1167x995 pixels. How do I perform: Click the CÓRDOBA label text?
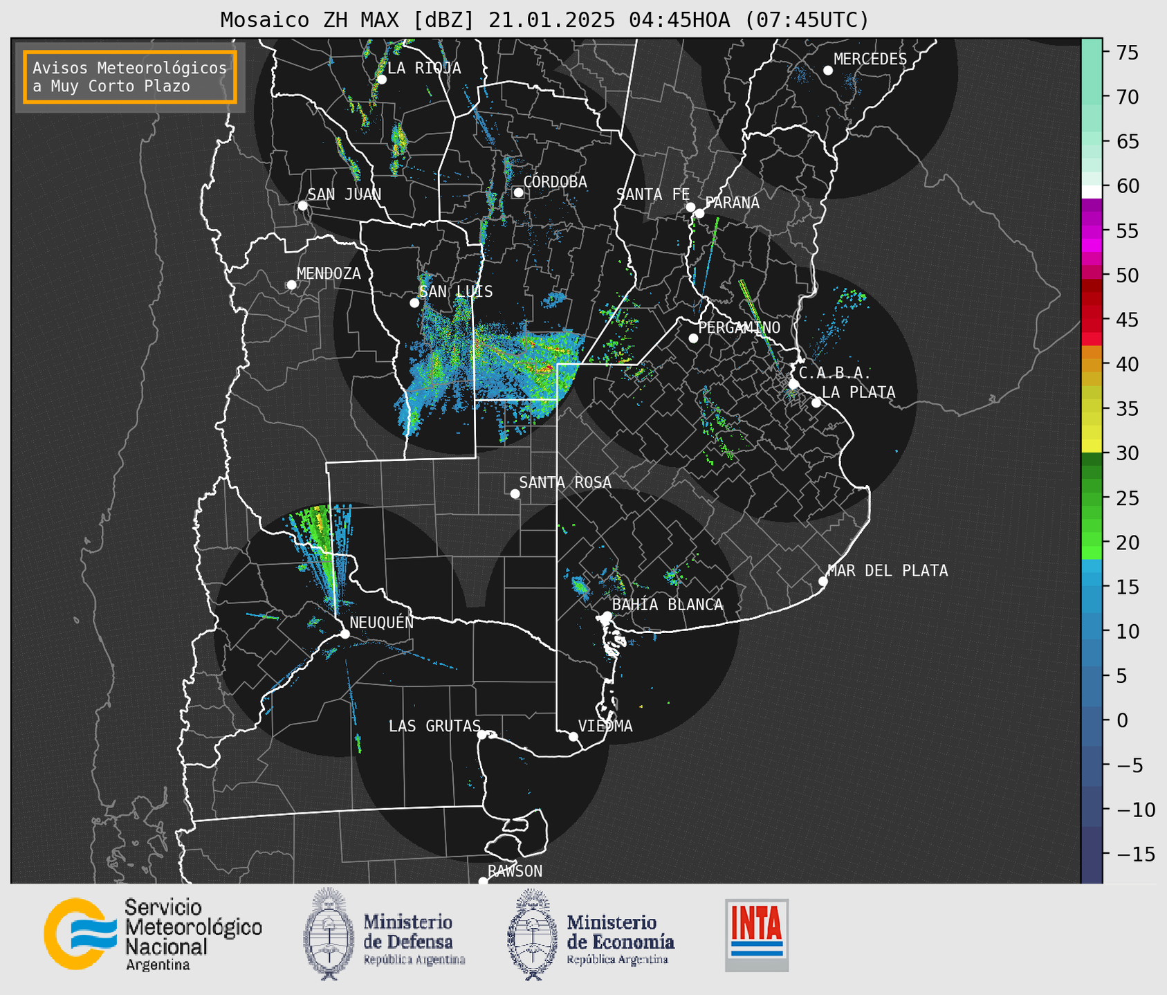point(555,182)
